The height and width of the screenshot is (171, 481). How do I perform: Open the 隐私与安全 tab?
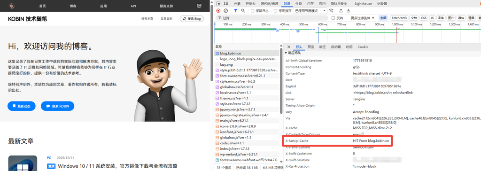339,4
